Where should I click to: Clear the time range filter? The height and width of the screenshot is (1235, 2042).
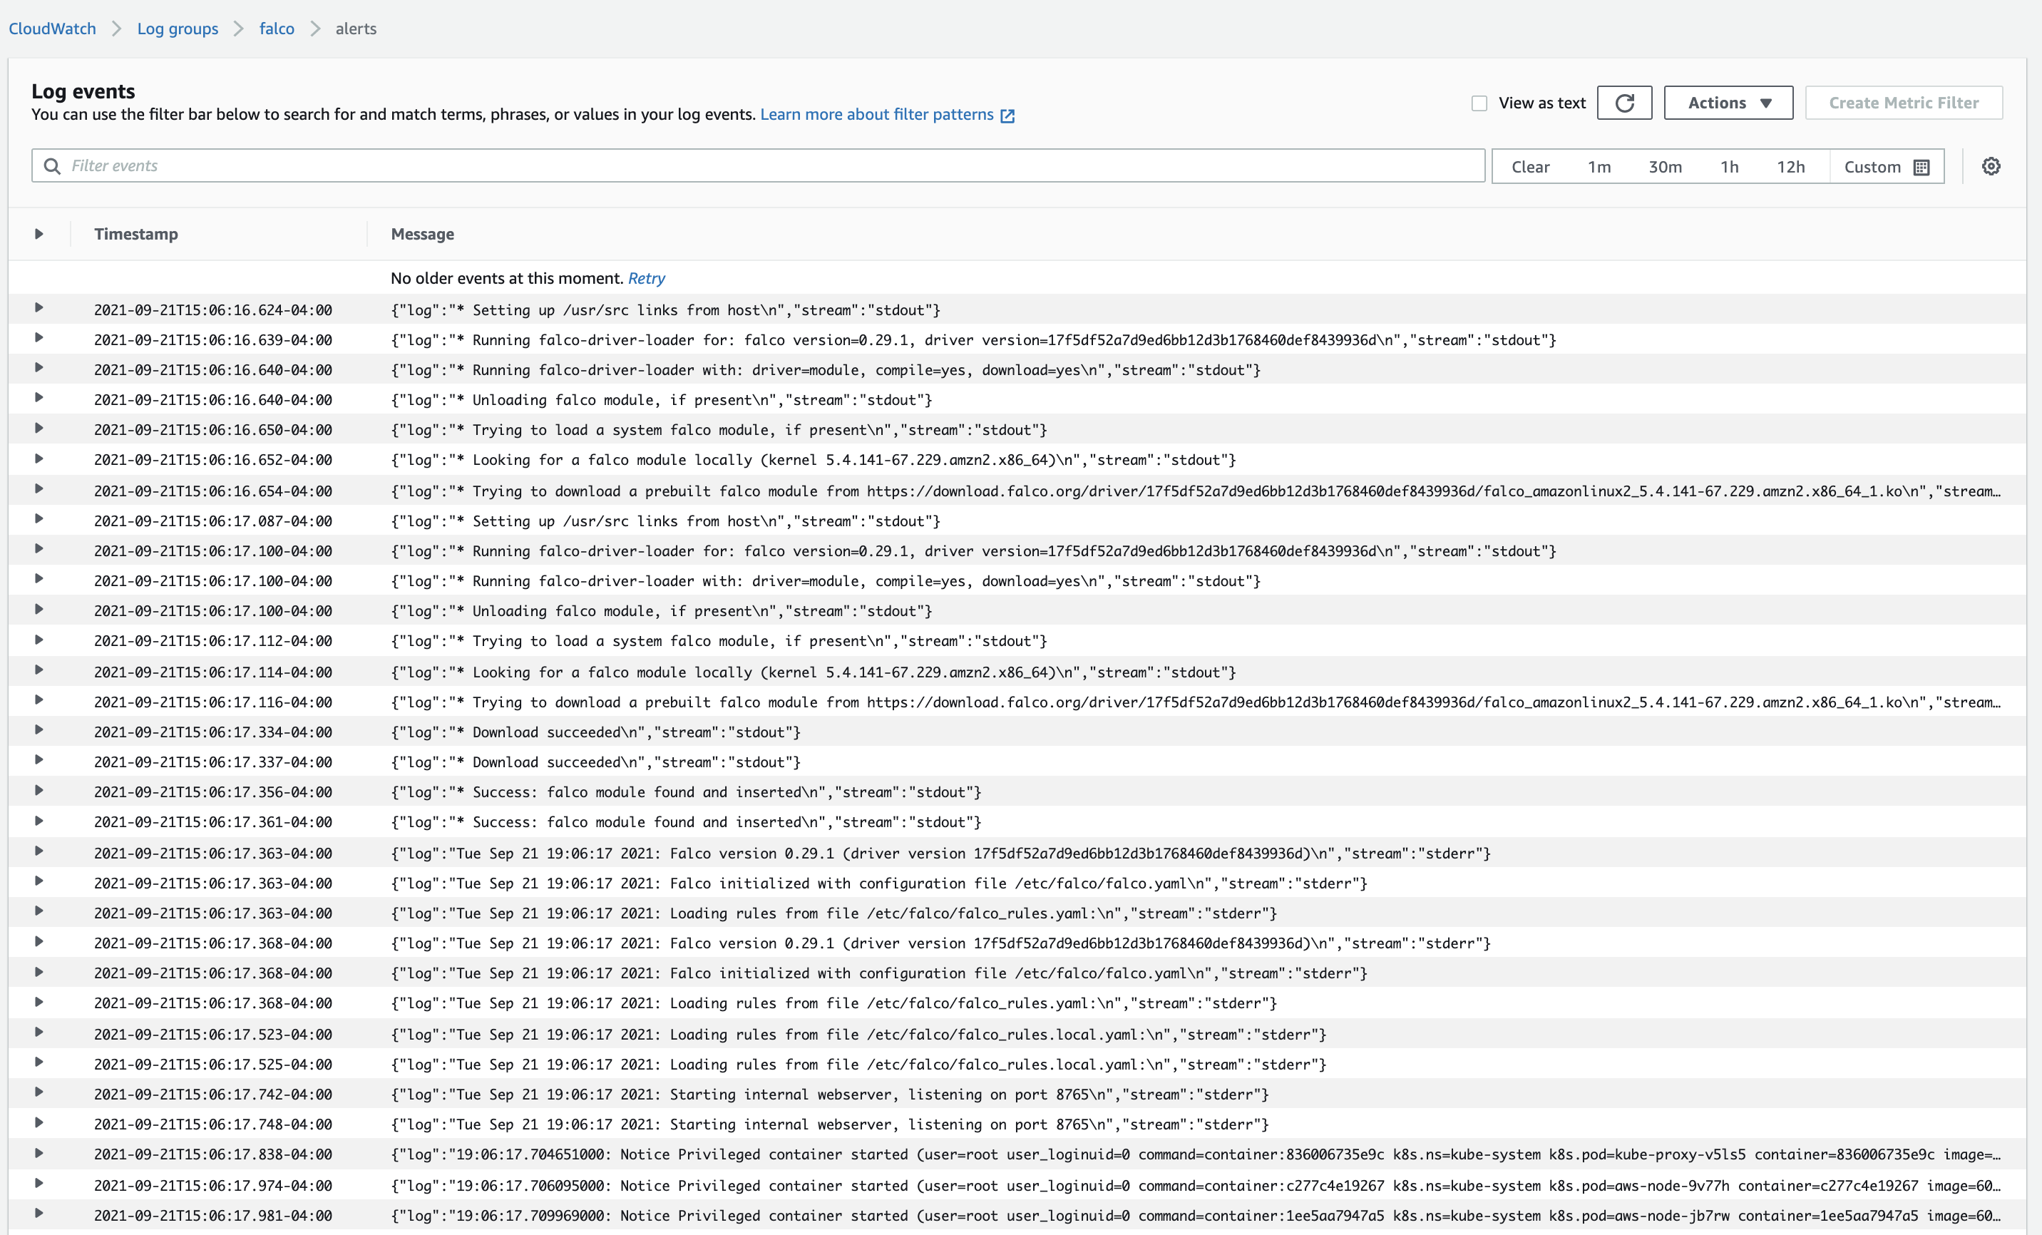point(1530,167)
